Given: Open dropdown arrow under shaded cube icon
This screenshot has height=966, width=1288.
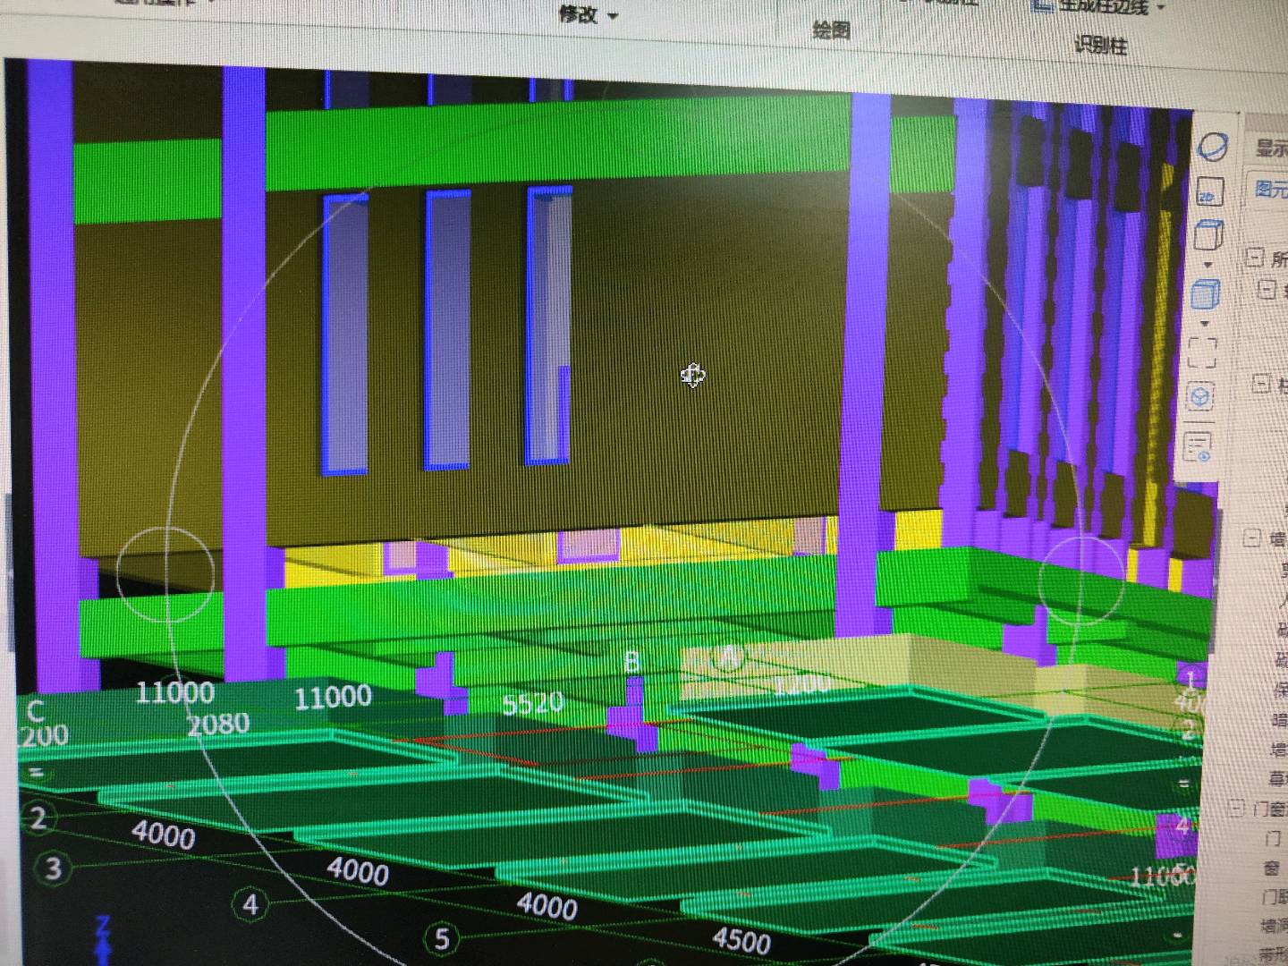Looking at the screenshot, I should point(1206,322).
